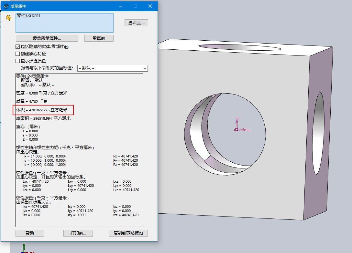The height and width of the screenshot is (253, 352).
Task: Uncheck 包括隐藏的实体/零部件 checkbox
Action: click(18, 47)
